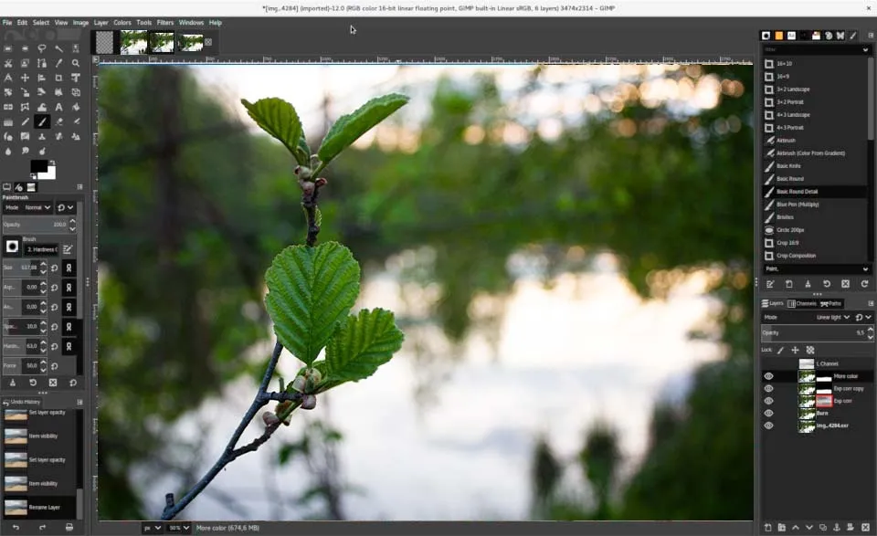The height and width of the screenshot is (536, 877).
Task: Click the black foreground color swatch
Action: coord(38,167)
